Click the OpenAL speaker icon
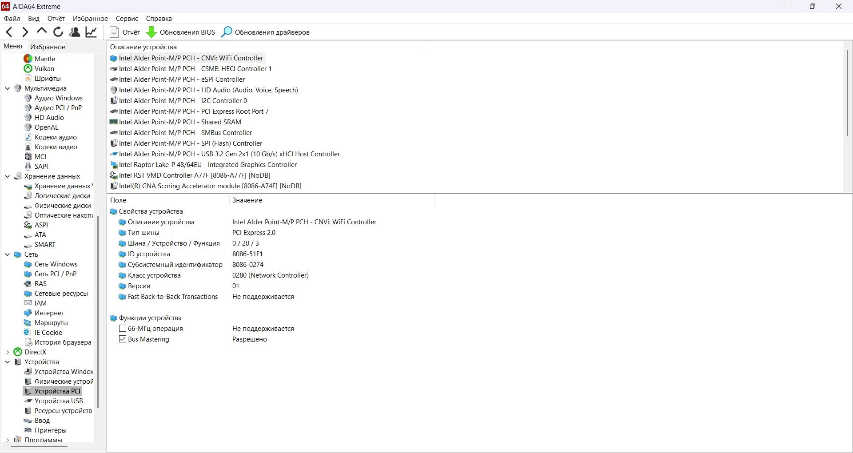The width and height of the screenshot is (853, 453). point(28,127)
